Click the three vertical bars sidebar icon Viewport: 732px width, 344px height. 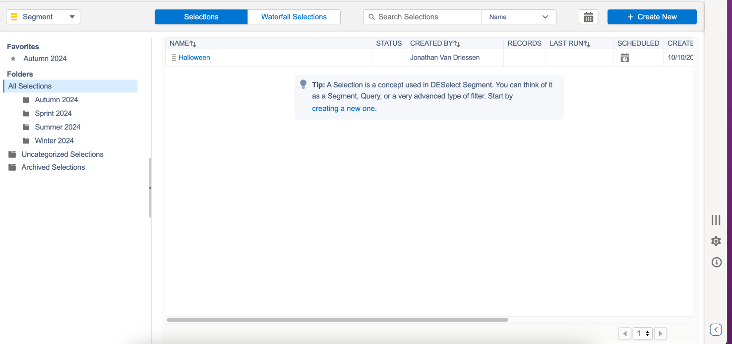click(x=716, y=220)
